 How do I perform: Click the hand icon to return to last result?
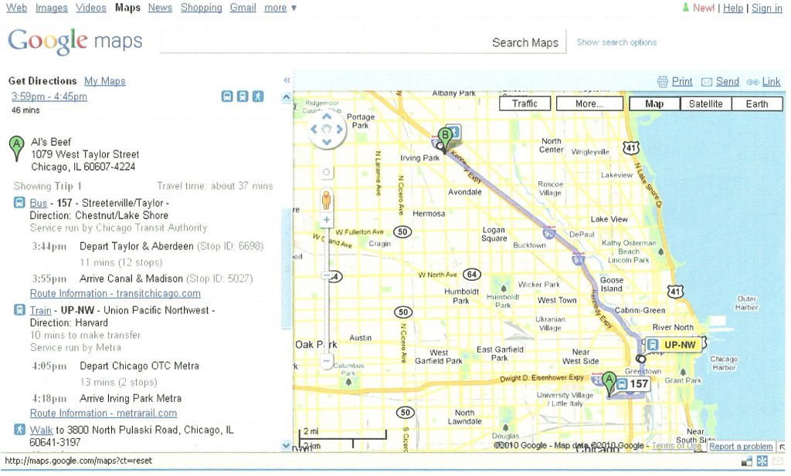pyautogui.click(x=327, y=129)
